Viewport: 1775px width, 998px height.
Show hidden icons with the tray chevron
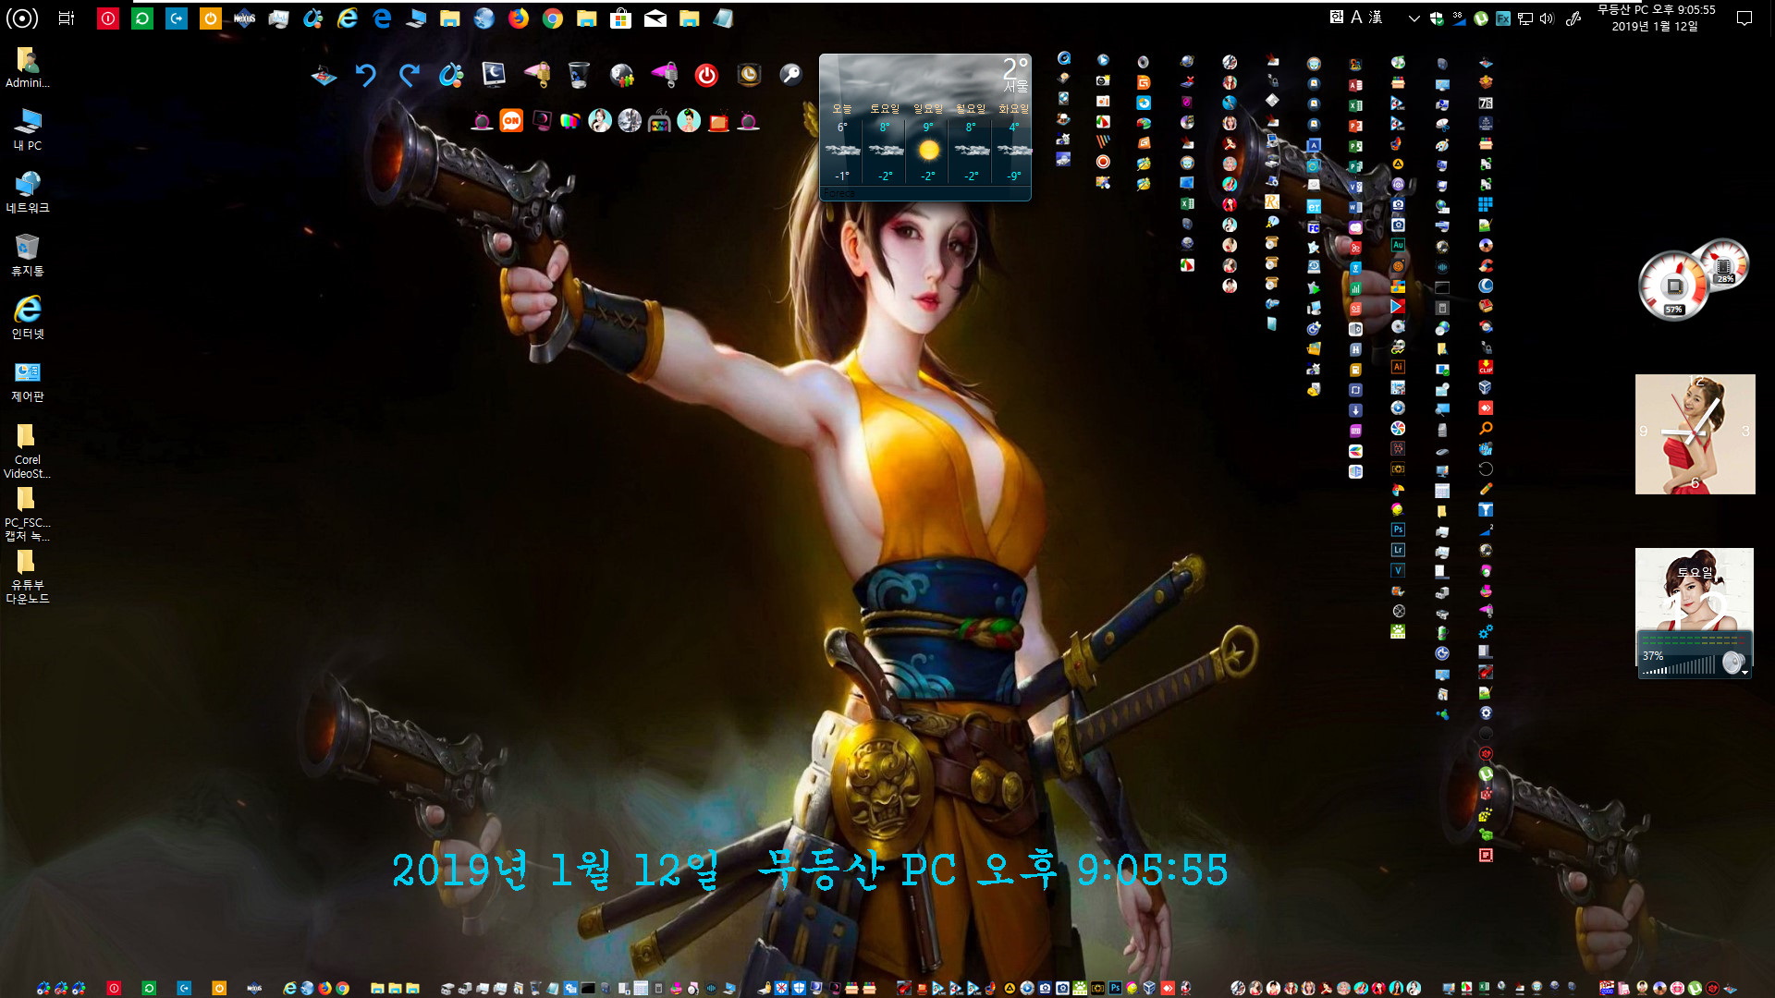pos(1414,18)
